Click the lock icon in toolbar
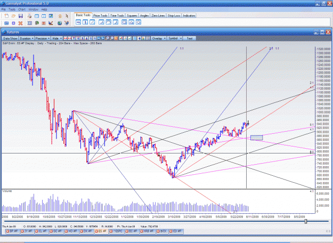Image resolution: width=333 pixels, height=243 pixels. (60, 16)
